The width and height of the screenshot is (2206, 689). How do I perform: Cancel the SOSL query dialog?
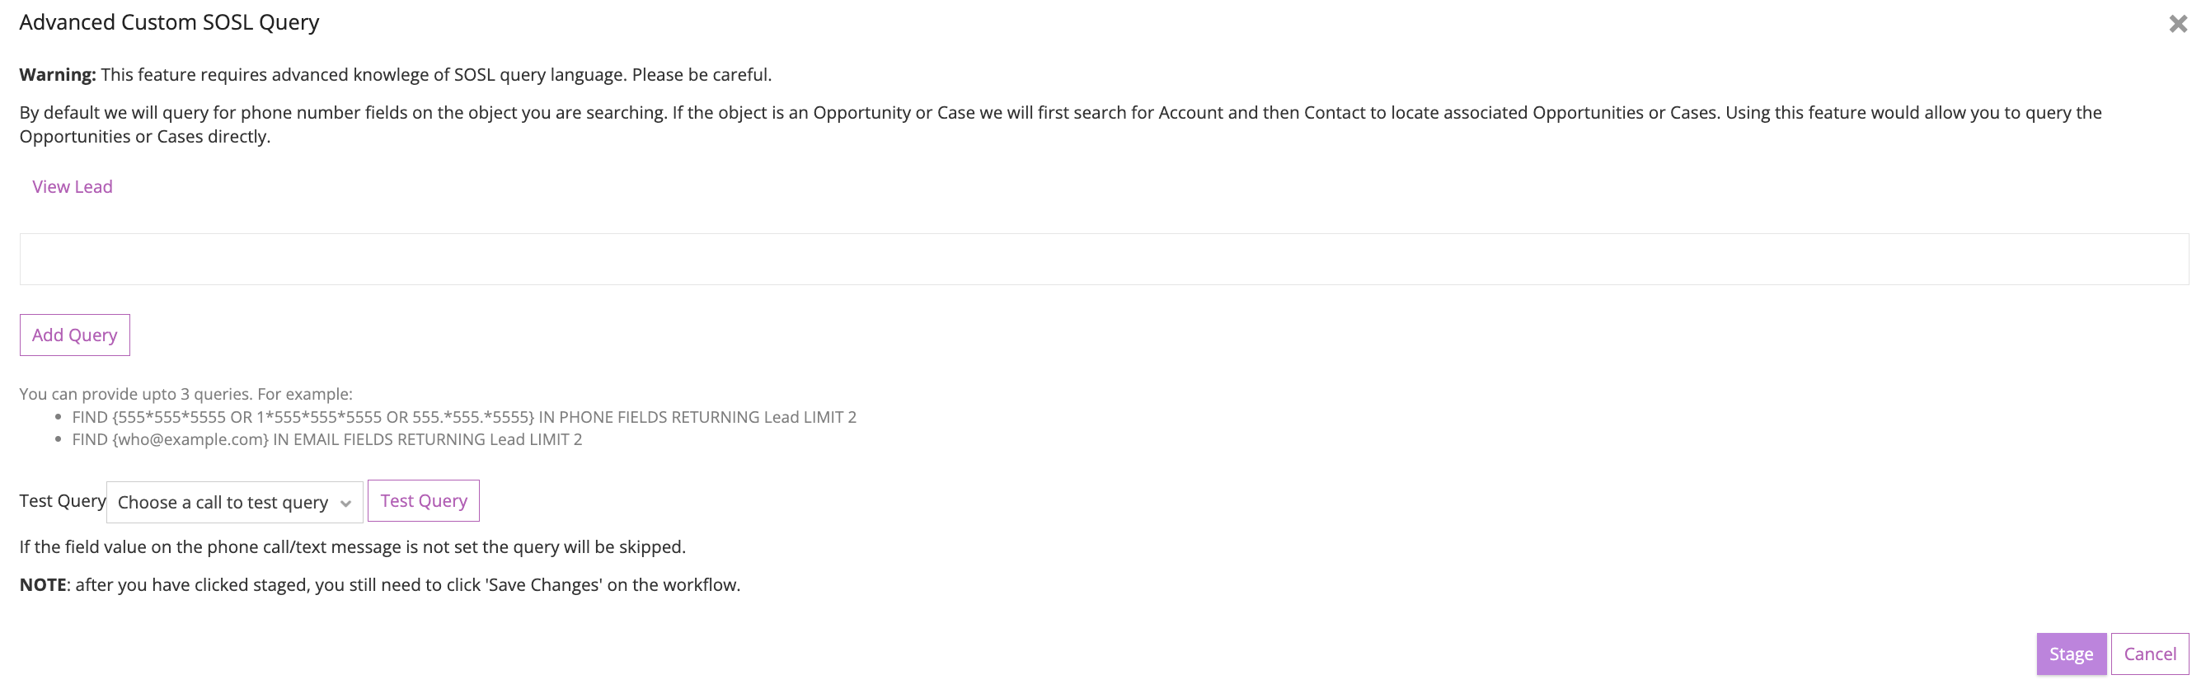click(2148, 654)
